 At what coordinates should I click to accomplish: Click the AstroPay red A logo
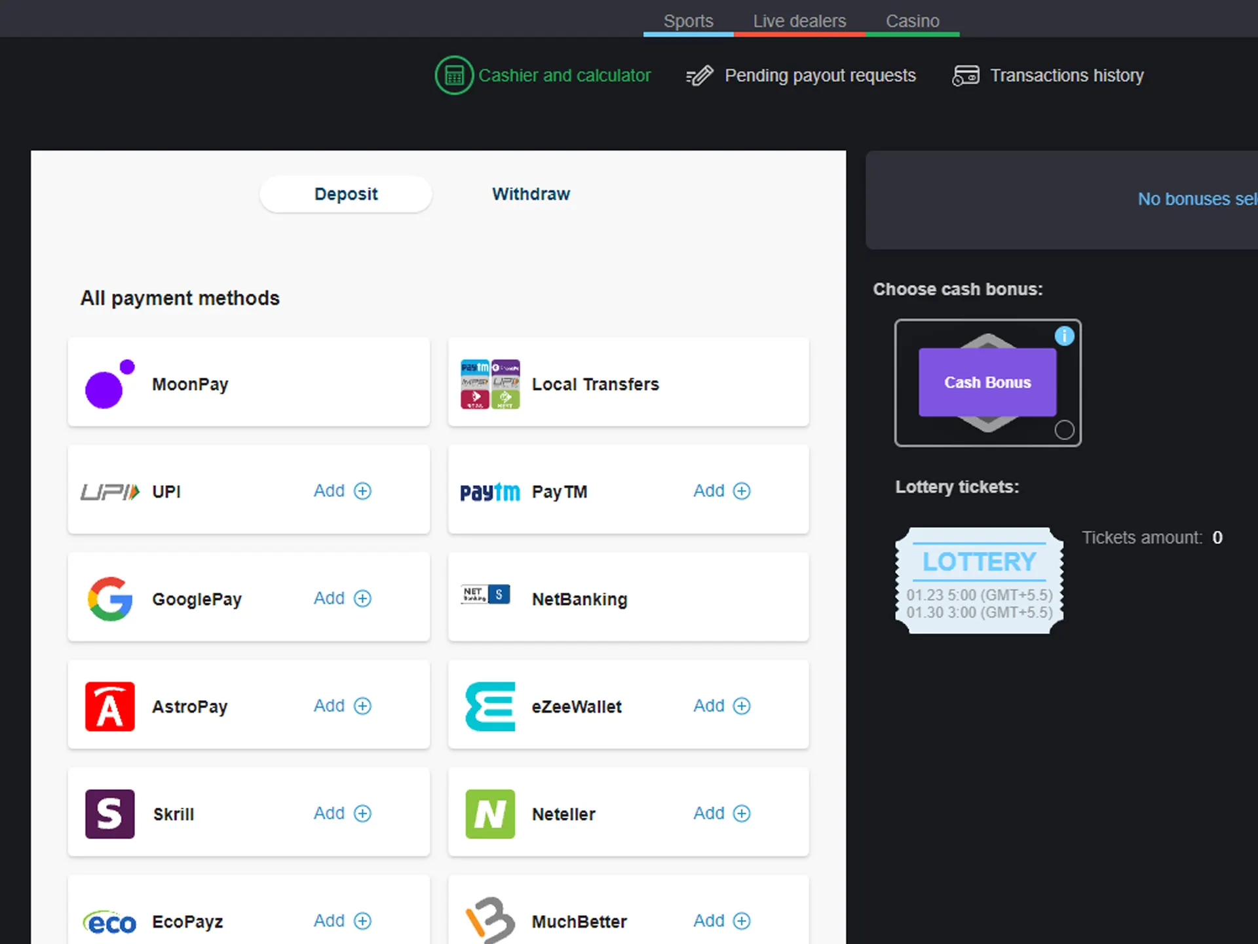pos(110,707)
